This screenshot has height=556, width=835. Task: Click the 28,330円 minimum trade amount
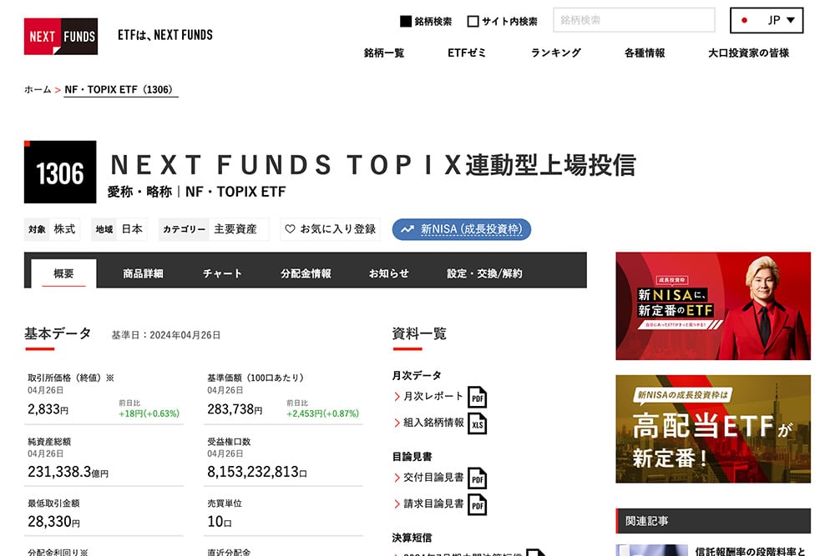53,522
